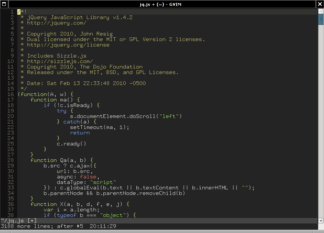The width and height of the screenshot is (324, 233).
Task: Click 'b.innerHTML' on line 33
Action: (210, 188)
